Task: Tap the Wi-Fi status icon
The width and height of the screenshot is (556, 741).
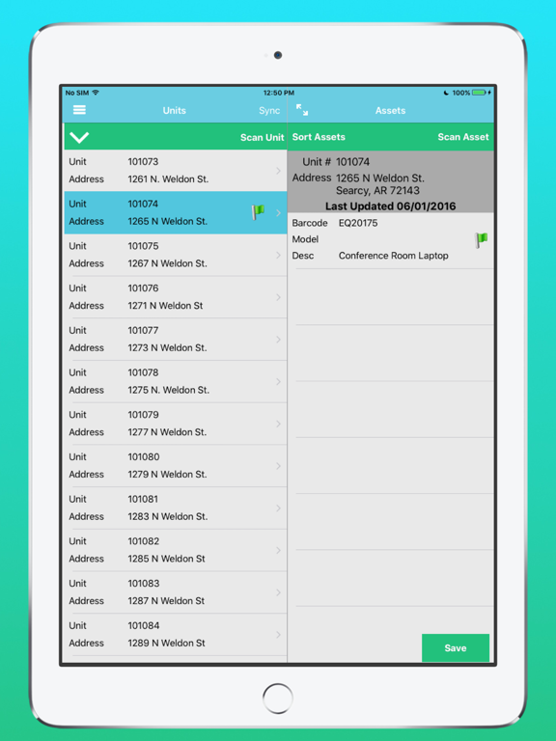Action: 96,93
